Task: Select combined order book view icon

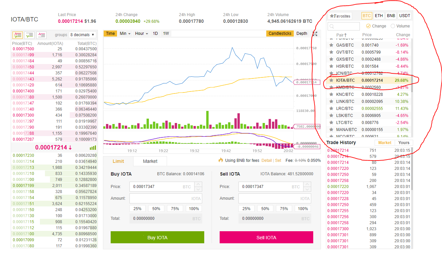Action: tap(17, 35)
